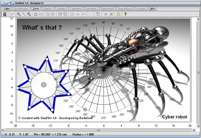The width and height of the screenshot is (201, 138).
Task: Click the right end of horizontal scrollbar
Action: pos(194,130)
